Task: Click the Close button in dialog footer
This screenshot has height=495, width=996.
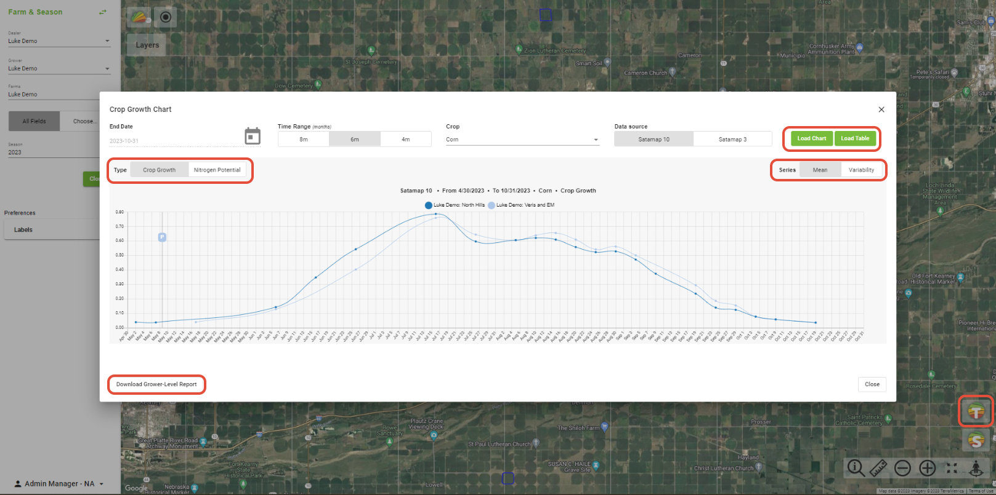Action: 872,384
